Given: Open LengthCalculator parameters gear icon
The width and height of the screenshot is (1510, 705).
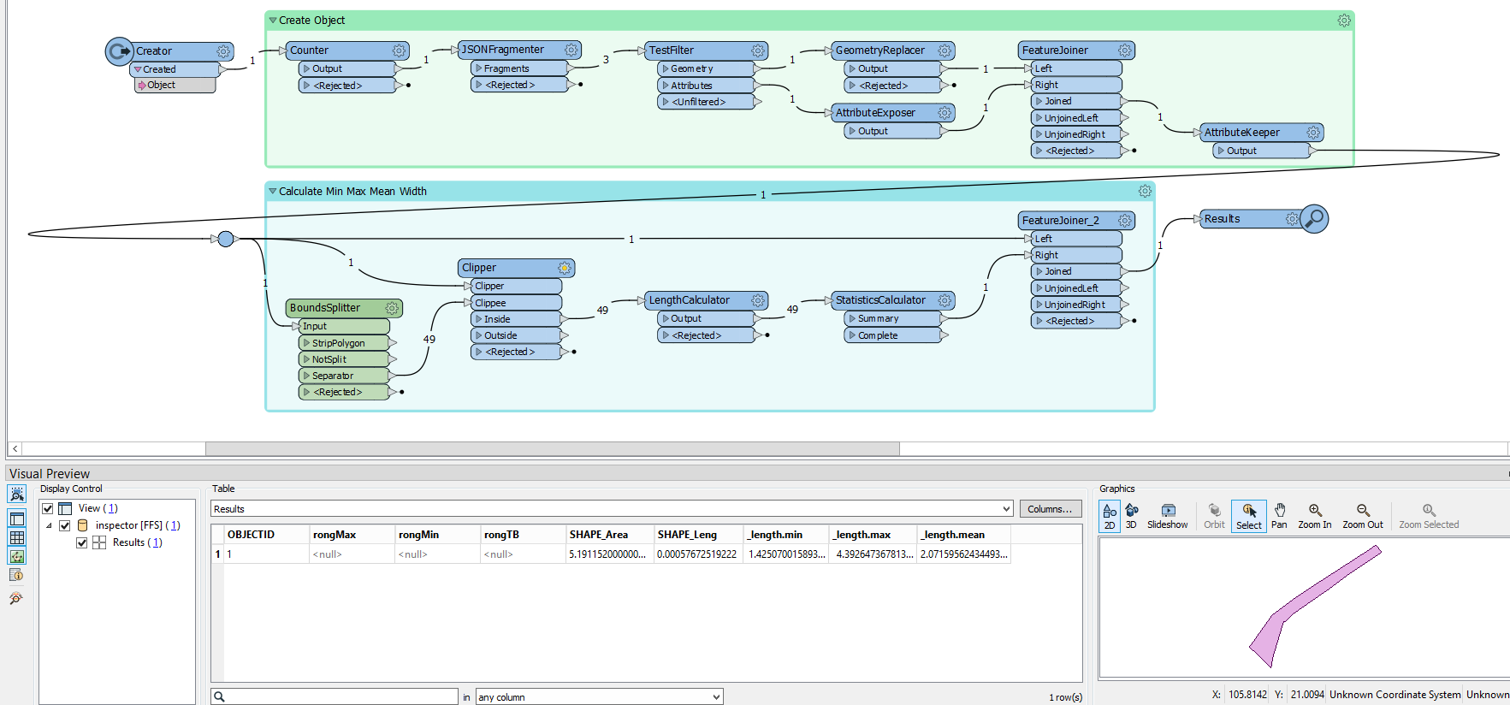Looking at the screenshot, I should point(758,300).
